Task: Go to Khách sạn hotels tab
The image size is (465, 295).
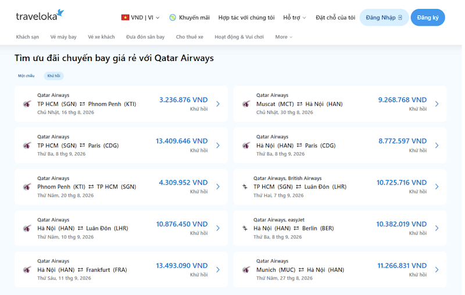Action: (x=27, y=37)
